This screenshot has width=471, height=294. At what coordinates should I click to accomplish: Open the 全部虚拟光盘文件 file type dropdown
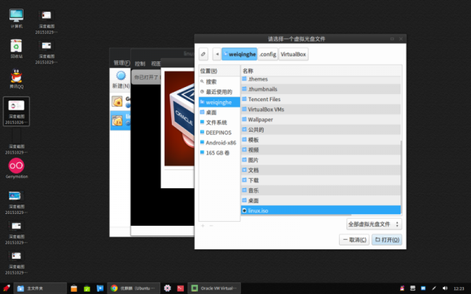tap(374, 224)
